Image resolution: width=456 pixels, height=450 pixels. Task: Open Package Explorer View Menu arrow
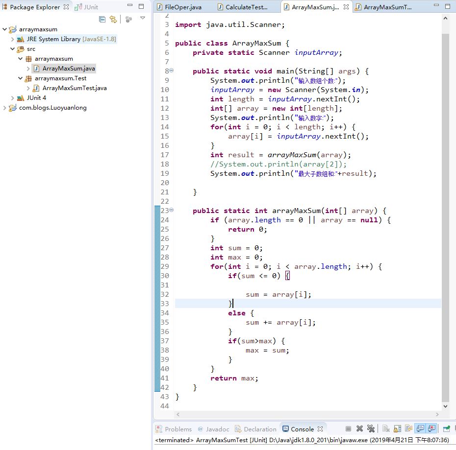[x=142, y=18]
